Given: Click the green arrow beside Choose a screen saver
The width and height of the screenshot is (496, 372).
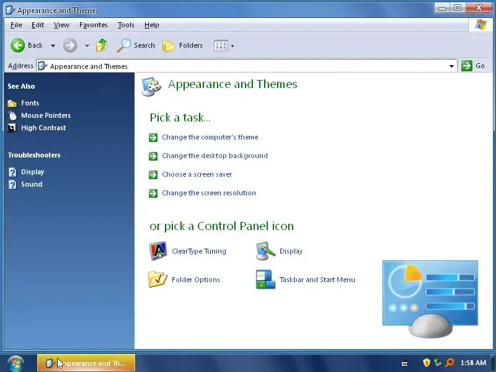Looking at the screenshot, I should (x=153, y=175).
